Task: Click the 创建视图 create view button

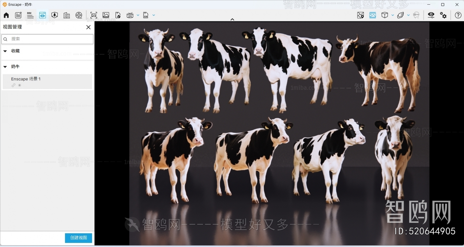Action: point(78,238)
